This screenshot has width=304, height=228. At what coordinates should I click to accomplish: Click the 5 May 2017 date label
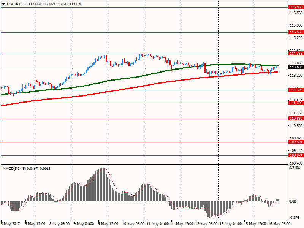click(x=11, y=224)
